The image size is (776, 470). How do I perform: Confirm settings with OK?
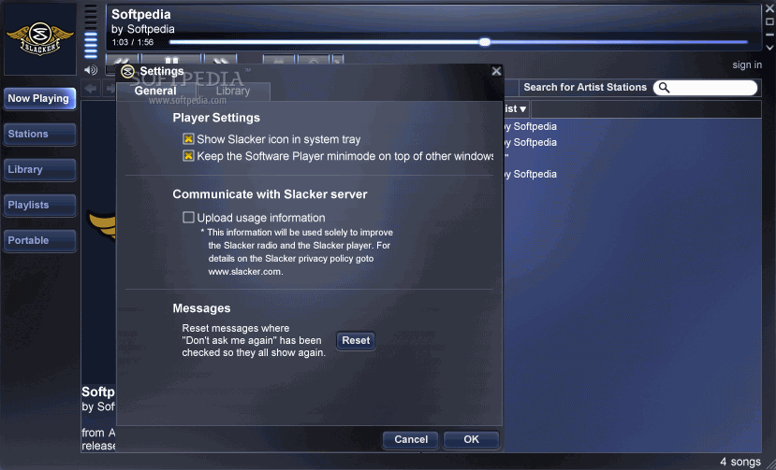(x=471, y=439)
